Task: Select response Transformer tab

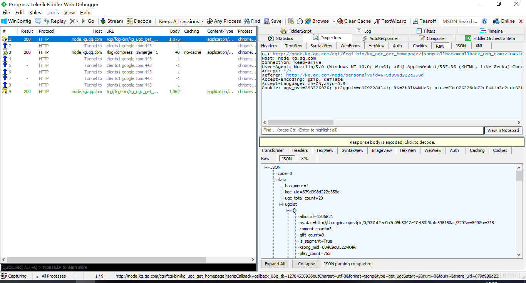Action: pyautogui.click(x=272, y=150)
